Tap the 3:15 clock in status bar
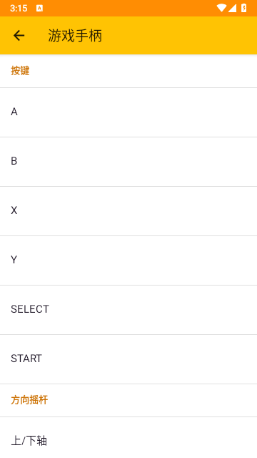This screenshot has height=458, width=257. 19,8
